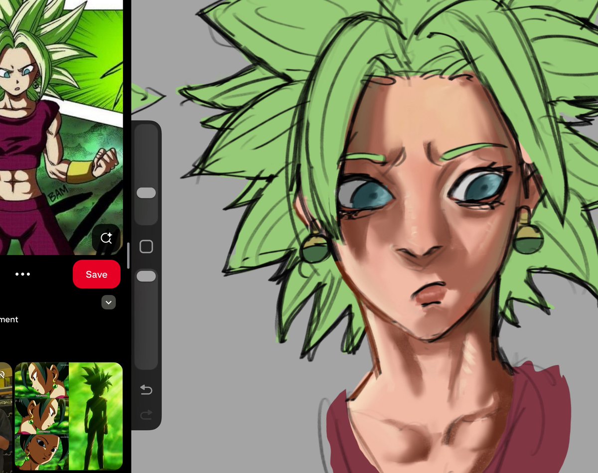Open the green silhouette pin thumbnail
598x473 pixels.
96,416
